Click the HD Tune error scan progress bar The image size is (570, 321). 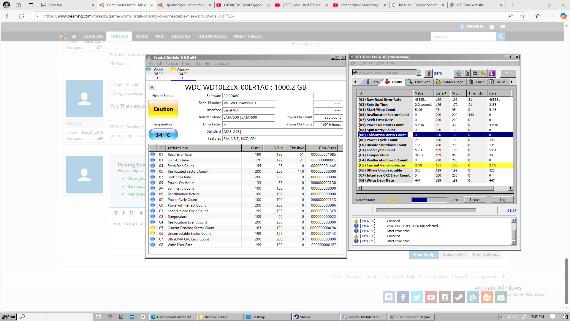point(426,210)
